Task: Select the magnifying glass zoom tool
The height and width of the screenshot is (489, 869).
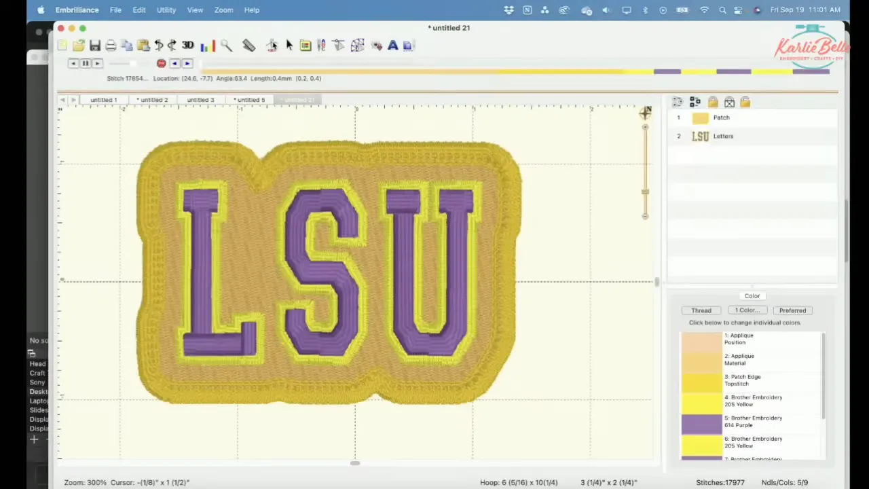Action: pos(226,46)
